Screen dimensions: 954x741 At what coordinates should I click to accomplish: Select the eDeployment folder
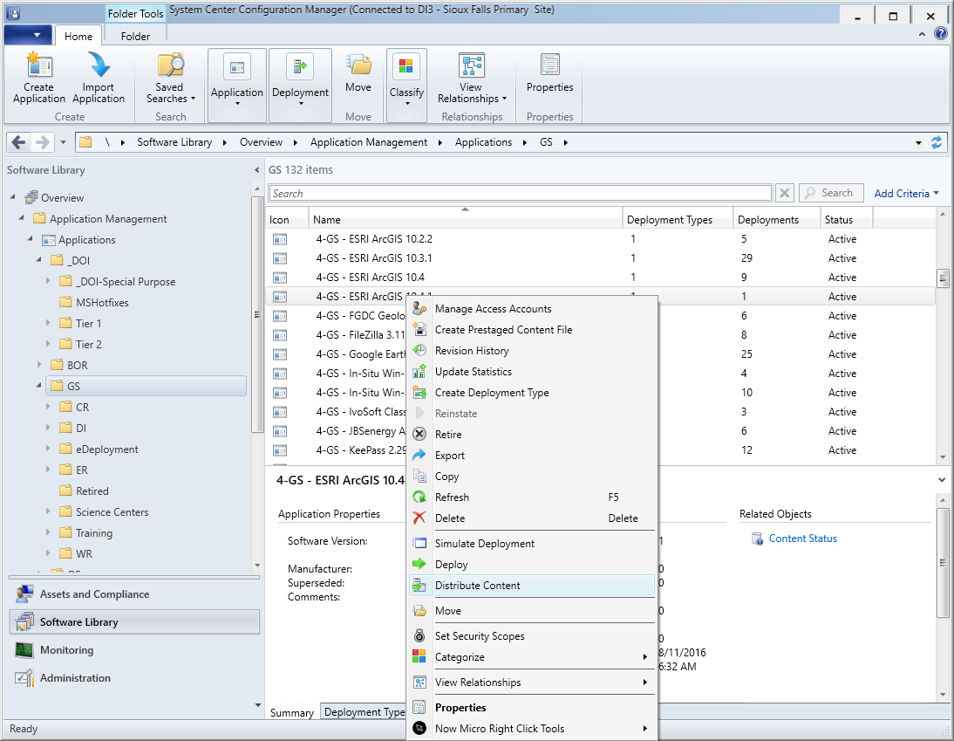106,449
